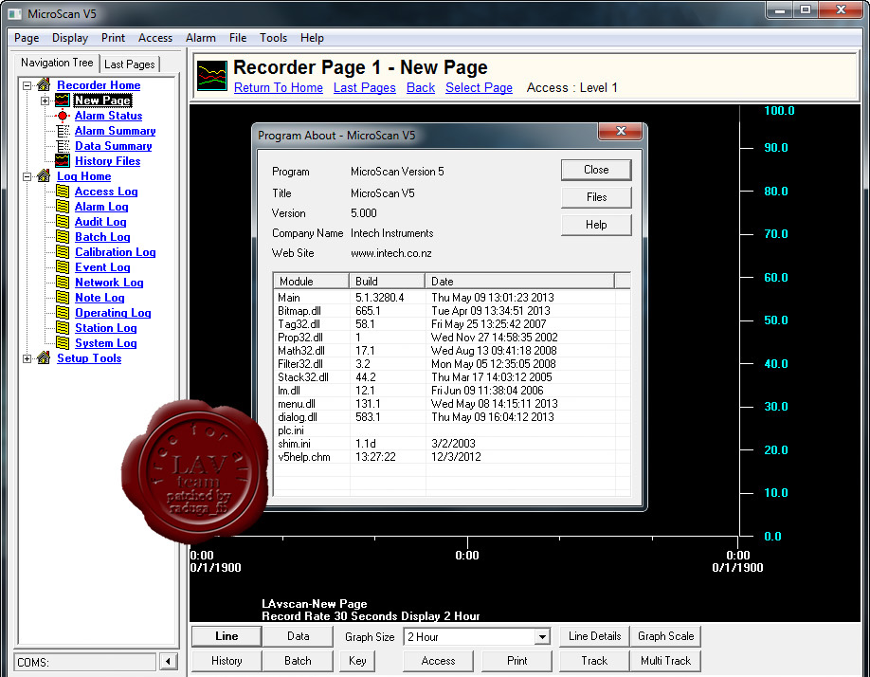Click the Multi Track button
This screenshot has height=677, width=870.
[x=666, y=661]
